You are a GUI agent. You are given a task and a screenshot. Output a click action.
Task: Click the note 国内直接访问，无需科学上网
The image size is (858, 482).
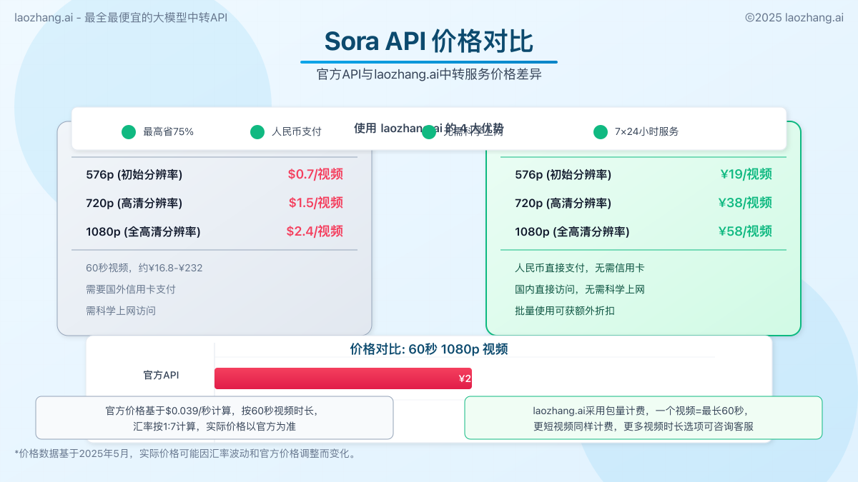tap(580, 289)
